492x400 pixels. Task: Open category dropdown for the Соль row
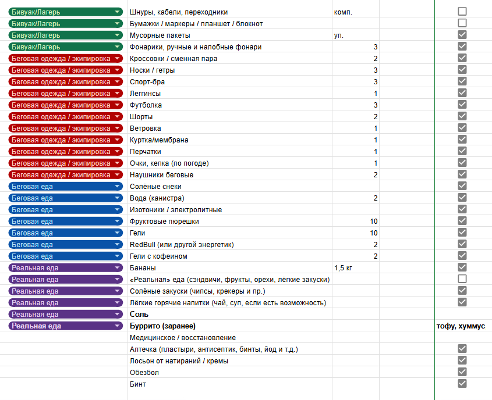[118, 315]
